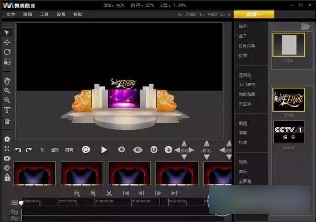Click the 前后 up arrow

206,143
